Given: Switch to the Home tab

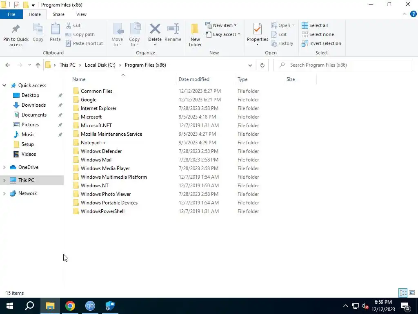Looking at the screenshot, I should pyautogui.click(x=35, y=14).
